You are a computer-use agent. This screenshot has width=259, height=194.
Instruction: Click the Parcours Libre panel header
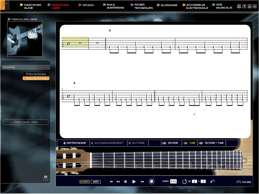(23, 19)
